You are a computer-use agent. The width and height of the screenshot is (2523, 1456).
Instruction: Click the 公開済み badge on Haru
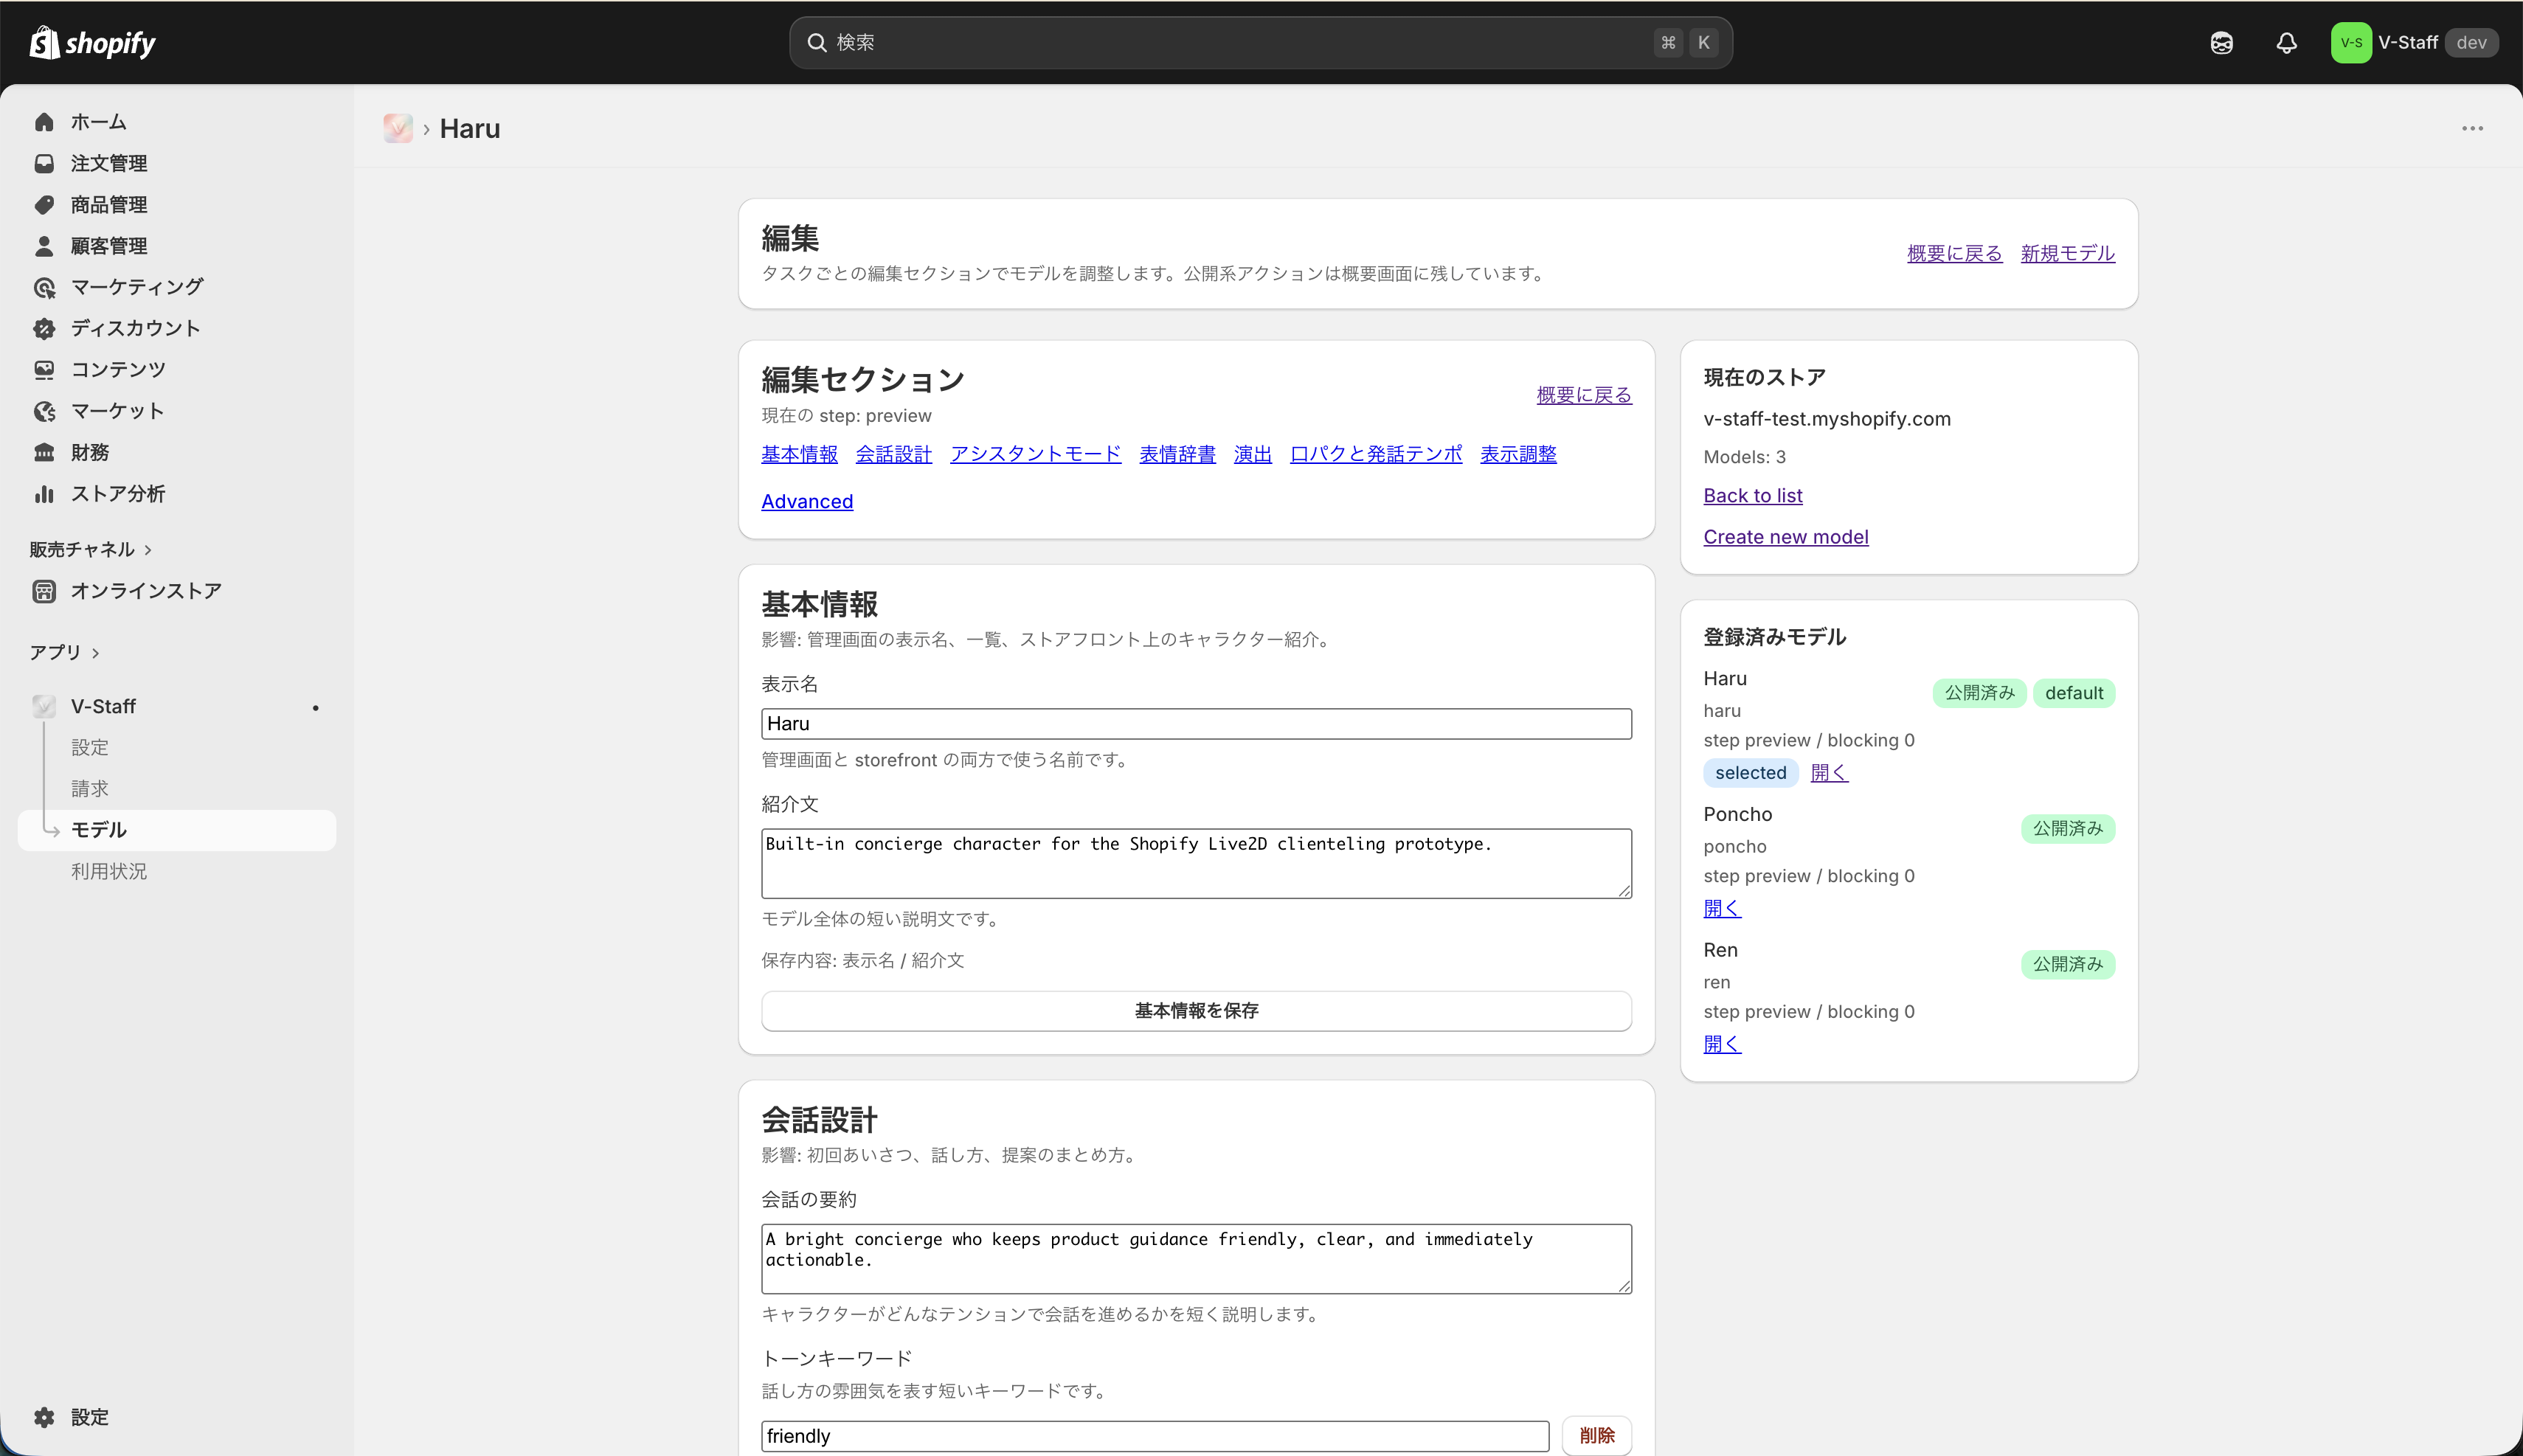pyautogui.click(x=1979, y=693)
